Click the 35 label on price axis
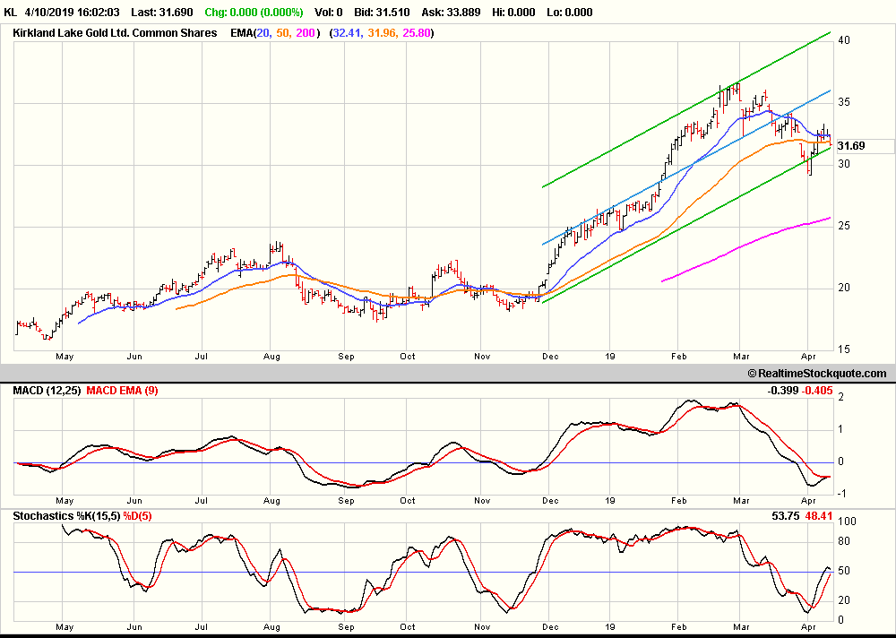896x638 pixels. pos(844,102)
